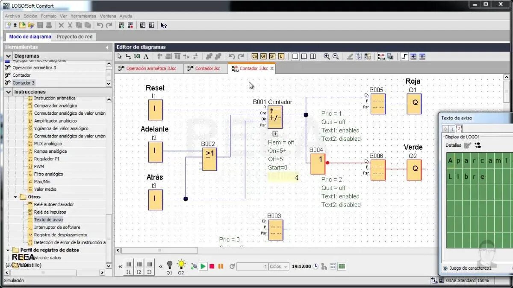Collapse the Diagramas panel section

coord(8,56)
